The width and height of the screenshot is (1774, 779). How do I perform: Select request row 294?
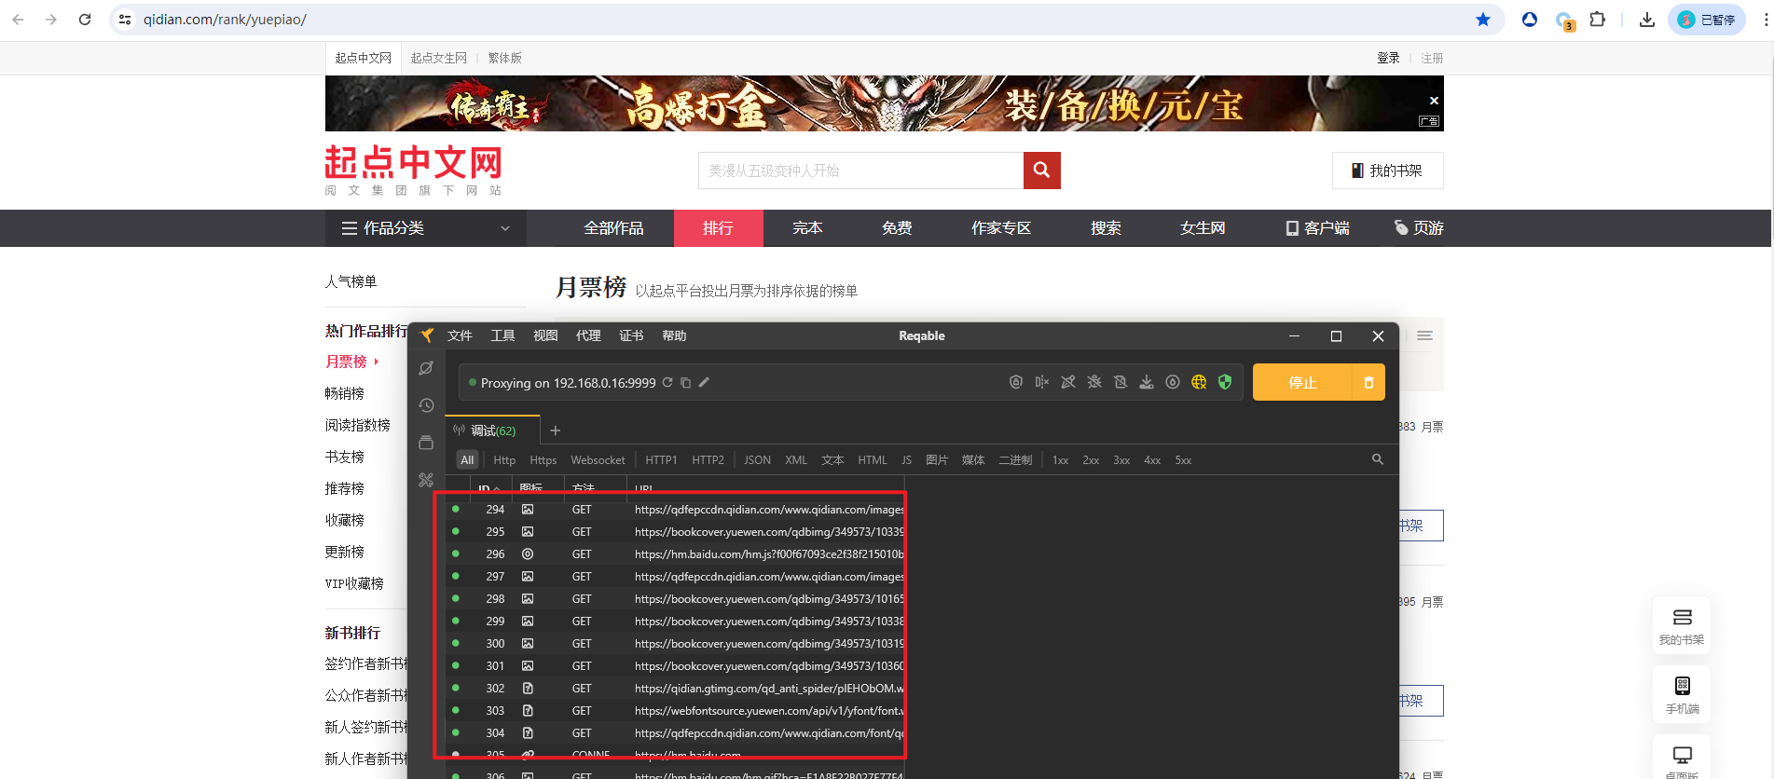point(676,510)
